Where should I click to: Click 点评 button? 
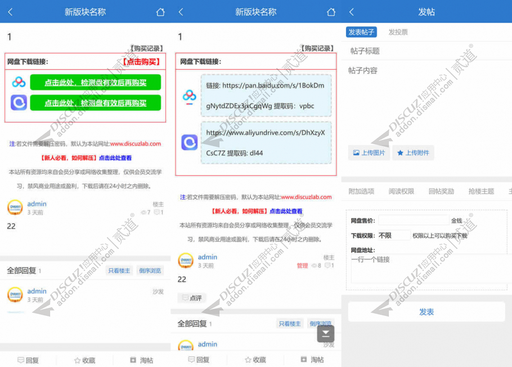(x=192, y=298)
